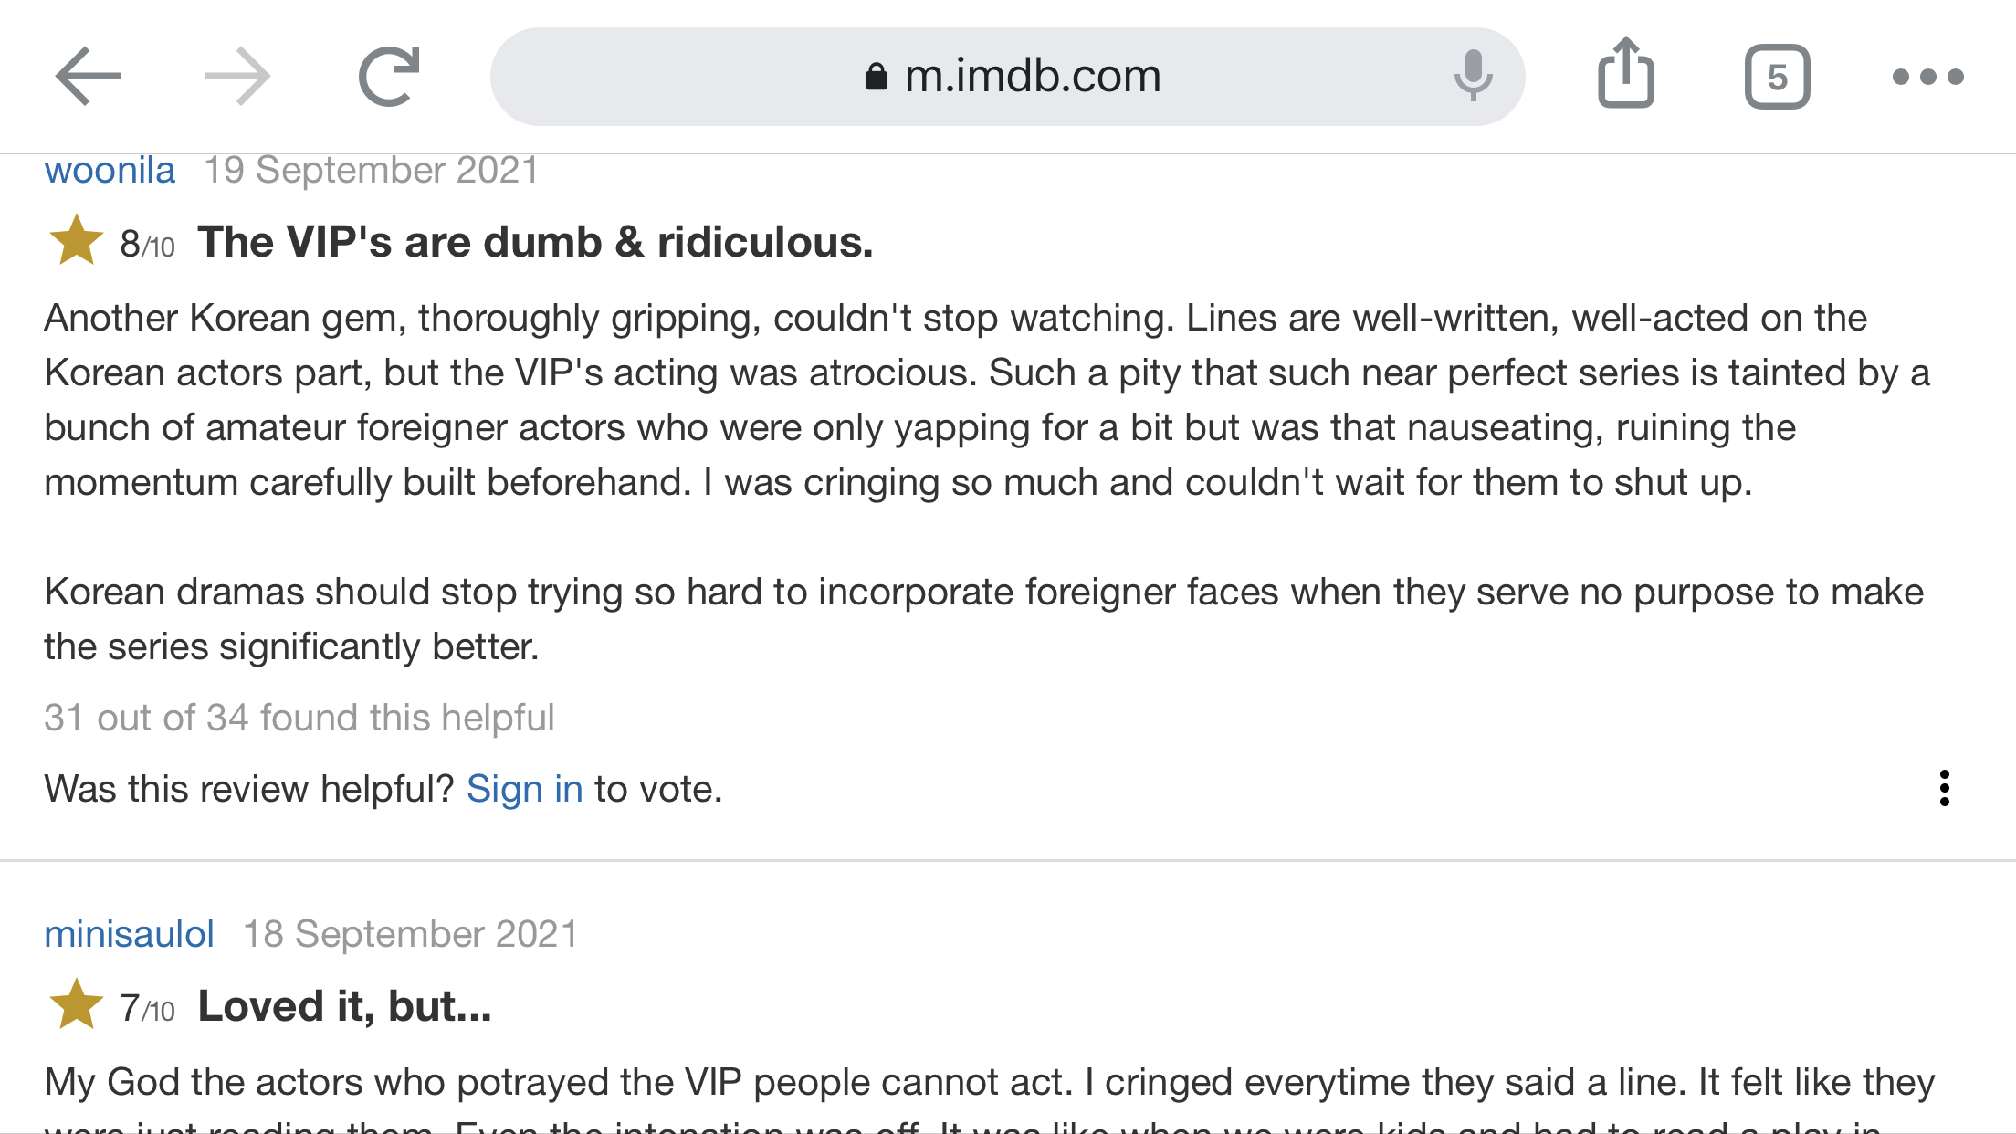Open the browser three-dot menu
The height and width of the screenshot is (1134, 2016).
click(1927, 77)
